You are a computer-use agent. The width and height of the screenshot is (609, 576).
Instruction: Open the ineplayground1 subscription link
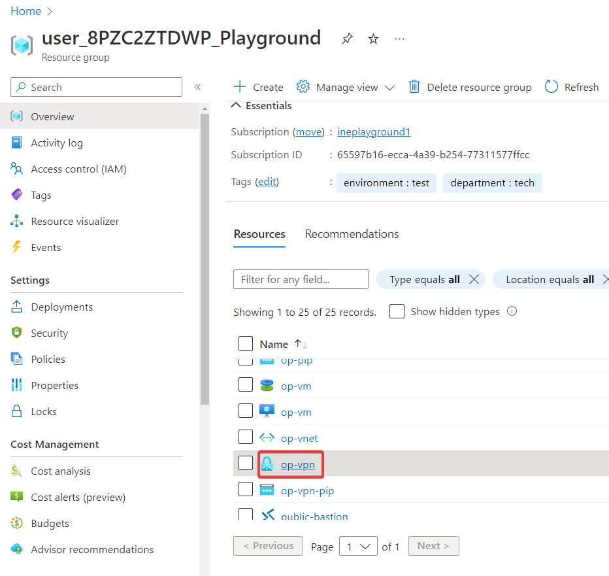tap(374, 131)
